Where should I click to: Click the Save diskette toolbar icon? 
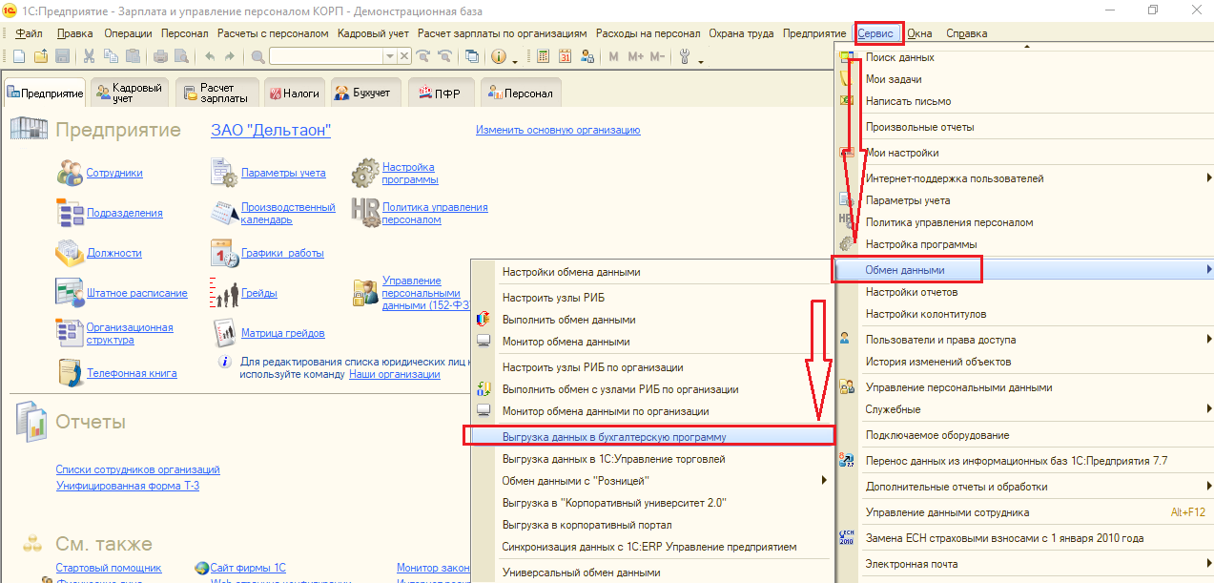pyautogui.click(x=62, y=56)
